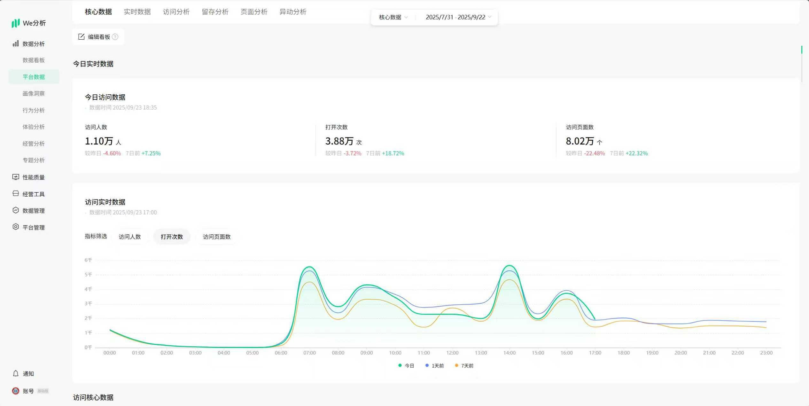Click help question mark beside 编辑看板
This screenshot has height=406, width=809.
click(x=115, y=37)
